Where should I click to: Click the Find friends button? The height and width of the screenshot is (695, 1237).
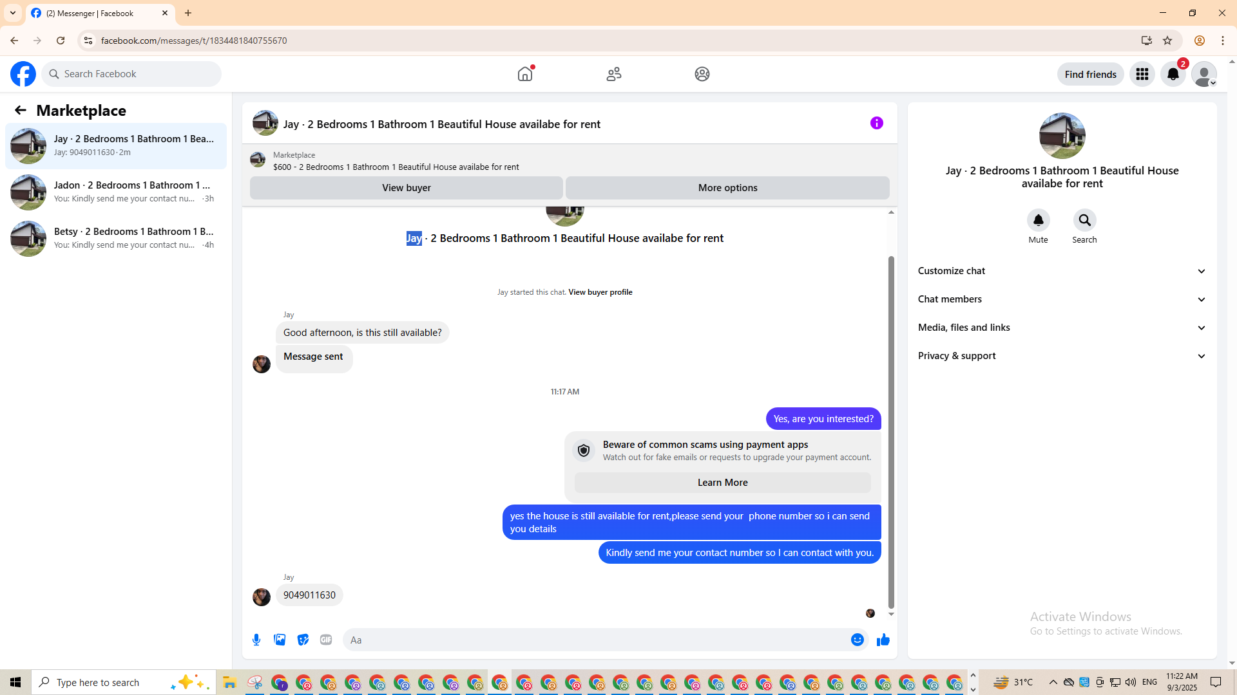(1090, 74)
